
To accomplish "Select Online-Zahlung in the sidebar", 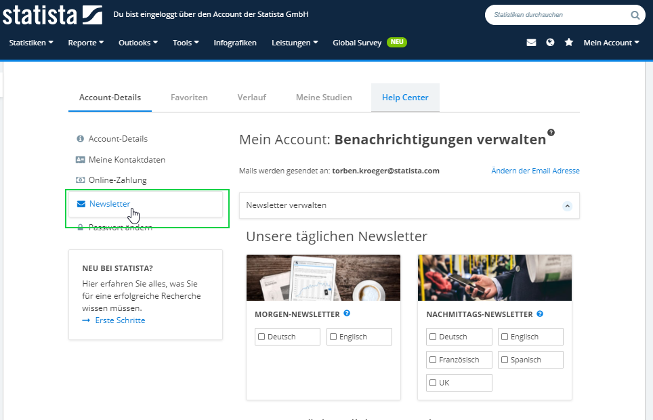I will pos(117,180).
